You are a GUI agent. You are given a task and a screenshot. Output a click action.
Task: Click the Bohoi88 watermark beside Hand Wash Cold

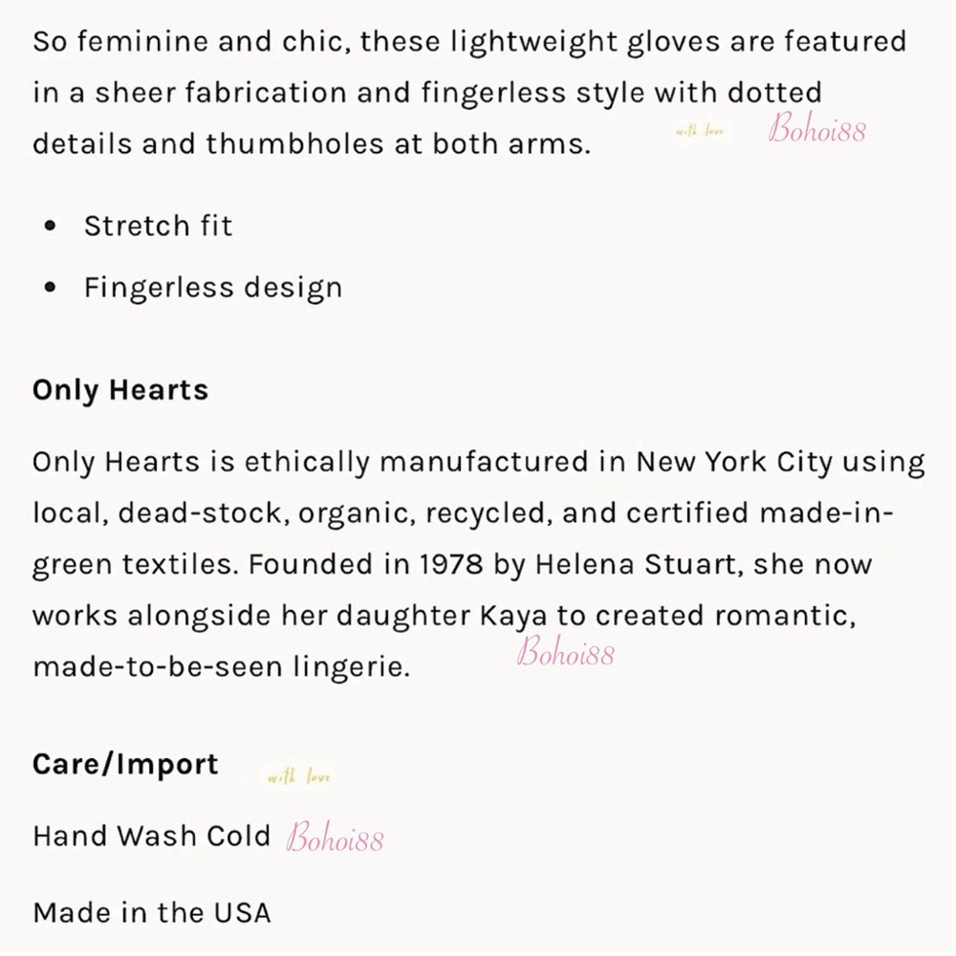[335, 836]
